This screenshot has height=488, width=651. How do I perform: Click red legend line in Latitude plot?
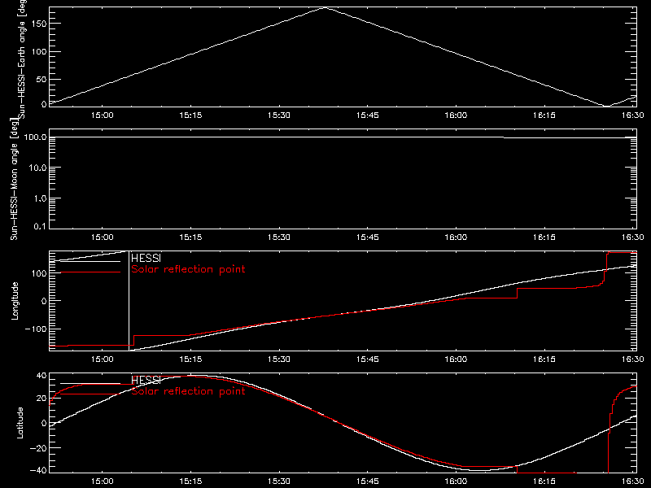coord(90,394)
